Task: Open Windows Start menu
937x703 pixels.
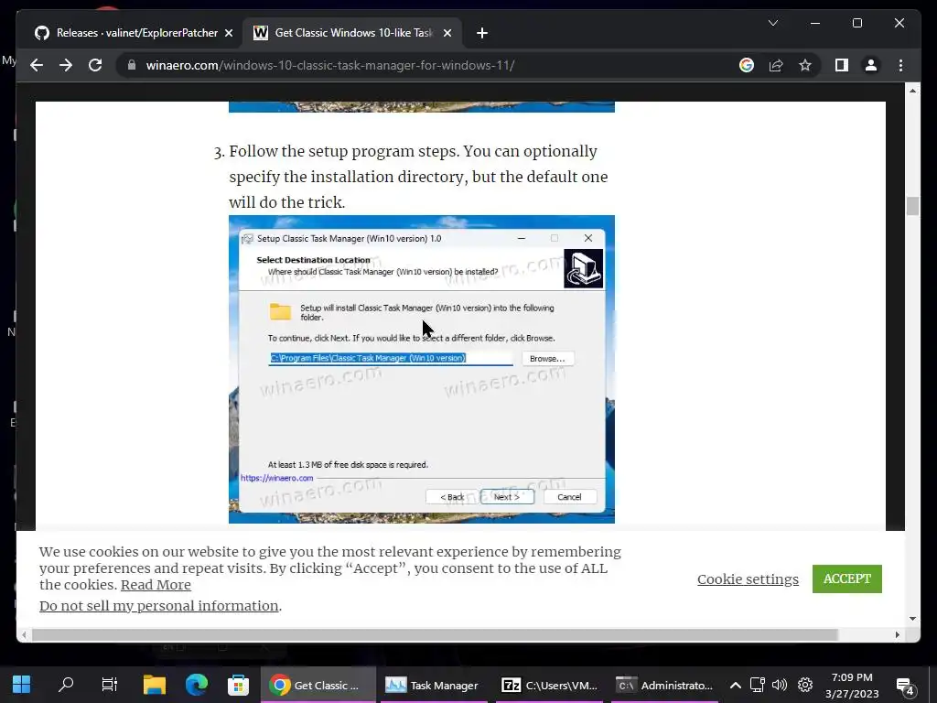Action: pyautogui.click(x=22, y=685)
